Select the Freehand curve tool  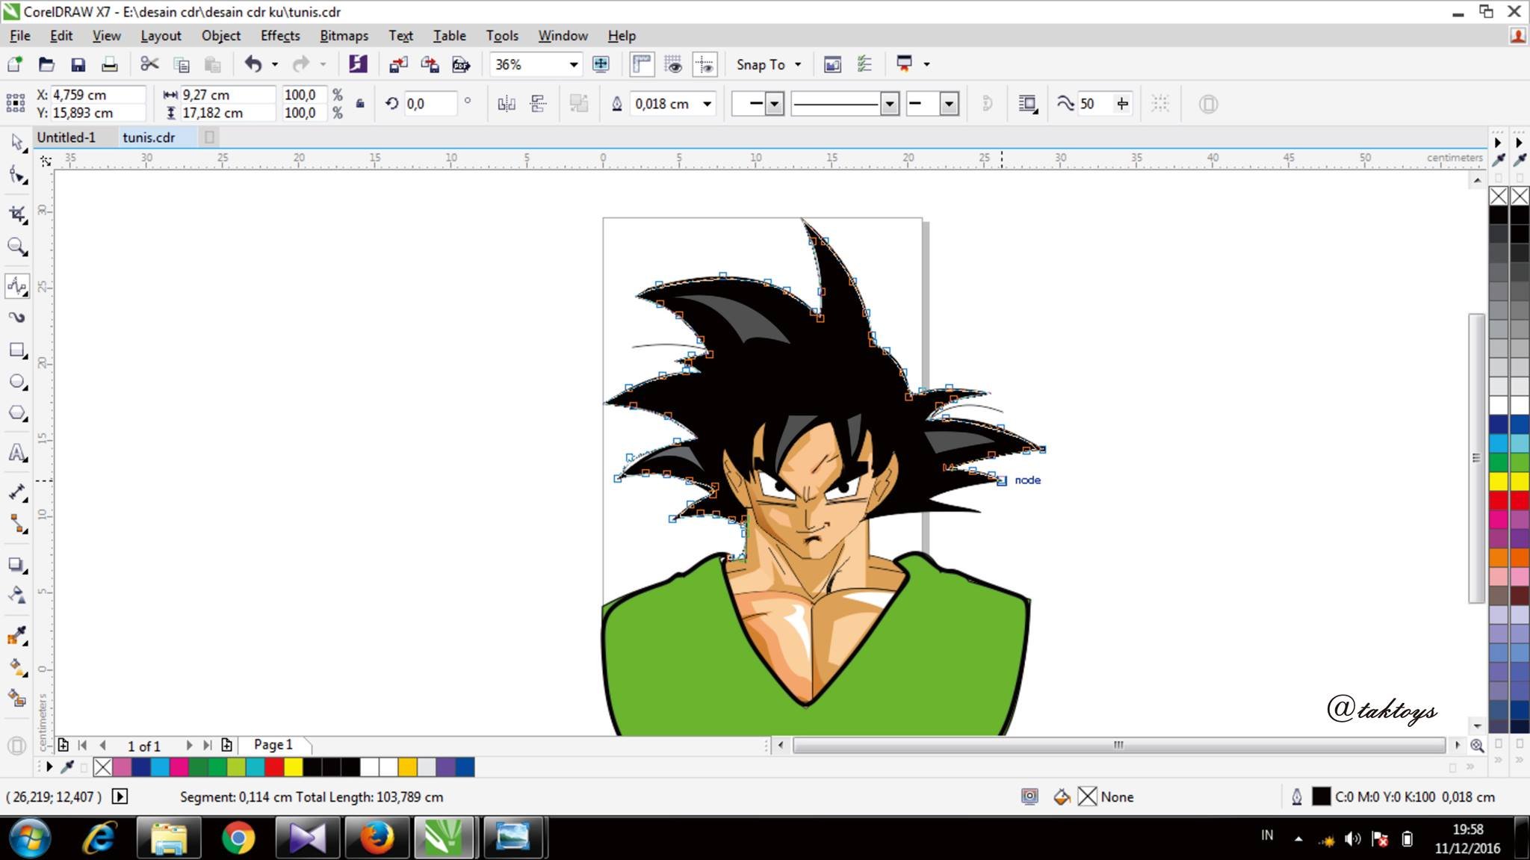tap(16, 286)
